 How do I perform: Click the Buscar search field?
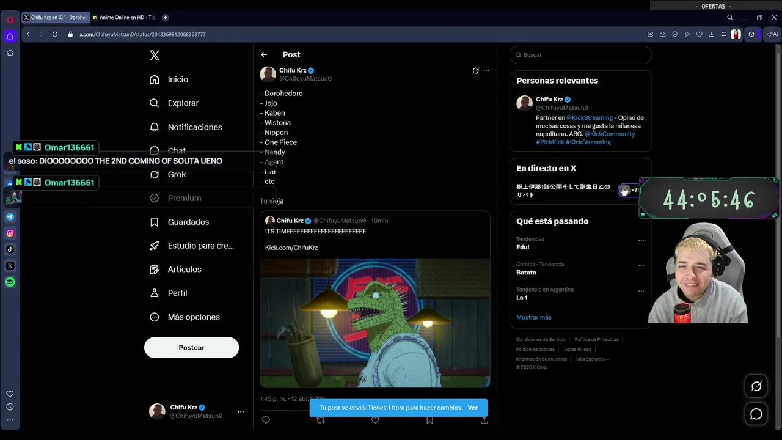click(580, 55)
